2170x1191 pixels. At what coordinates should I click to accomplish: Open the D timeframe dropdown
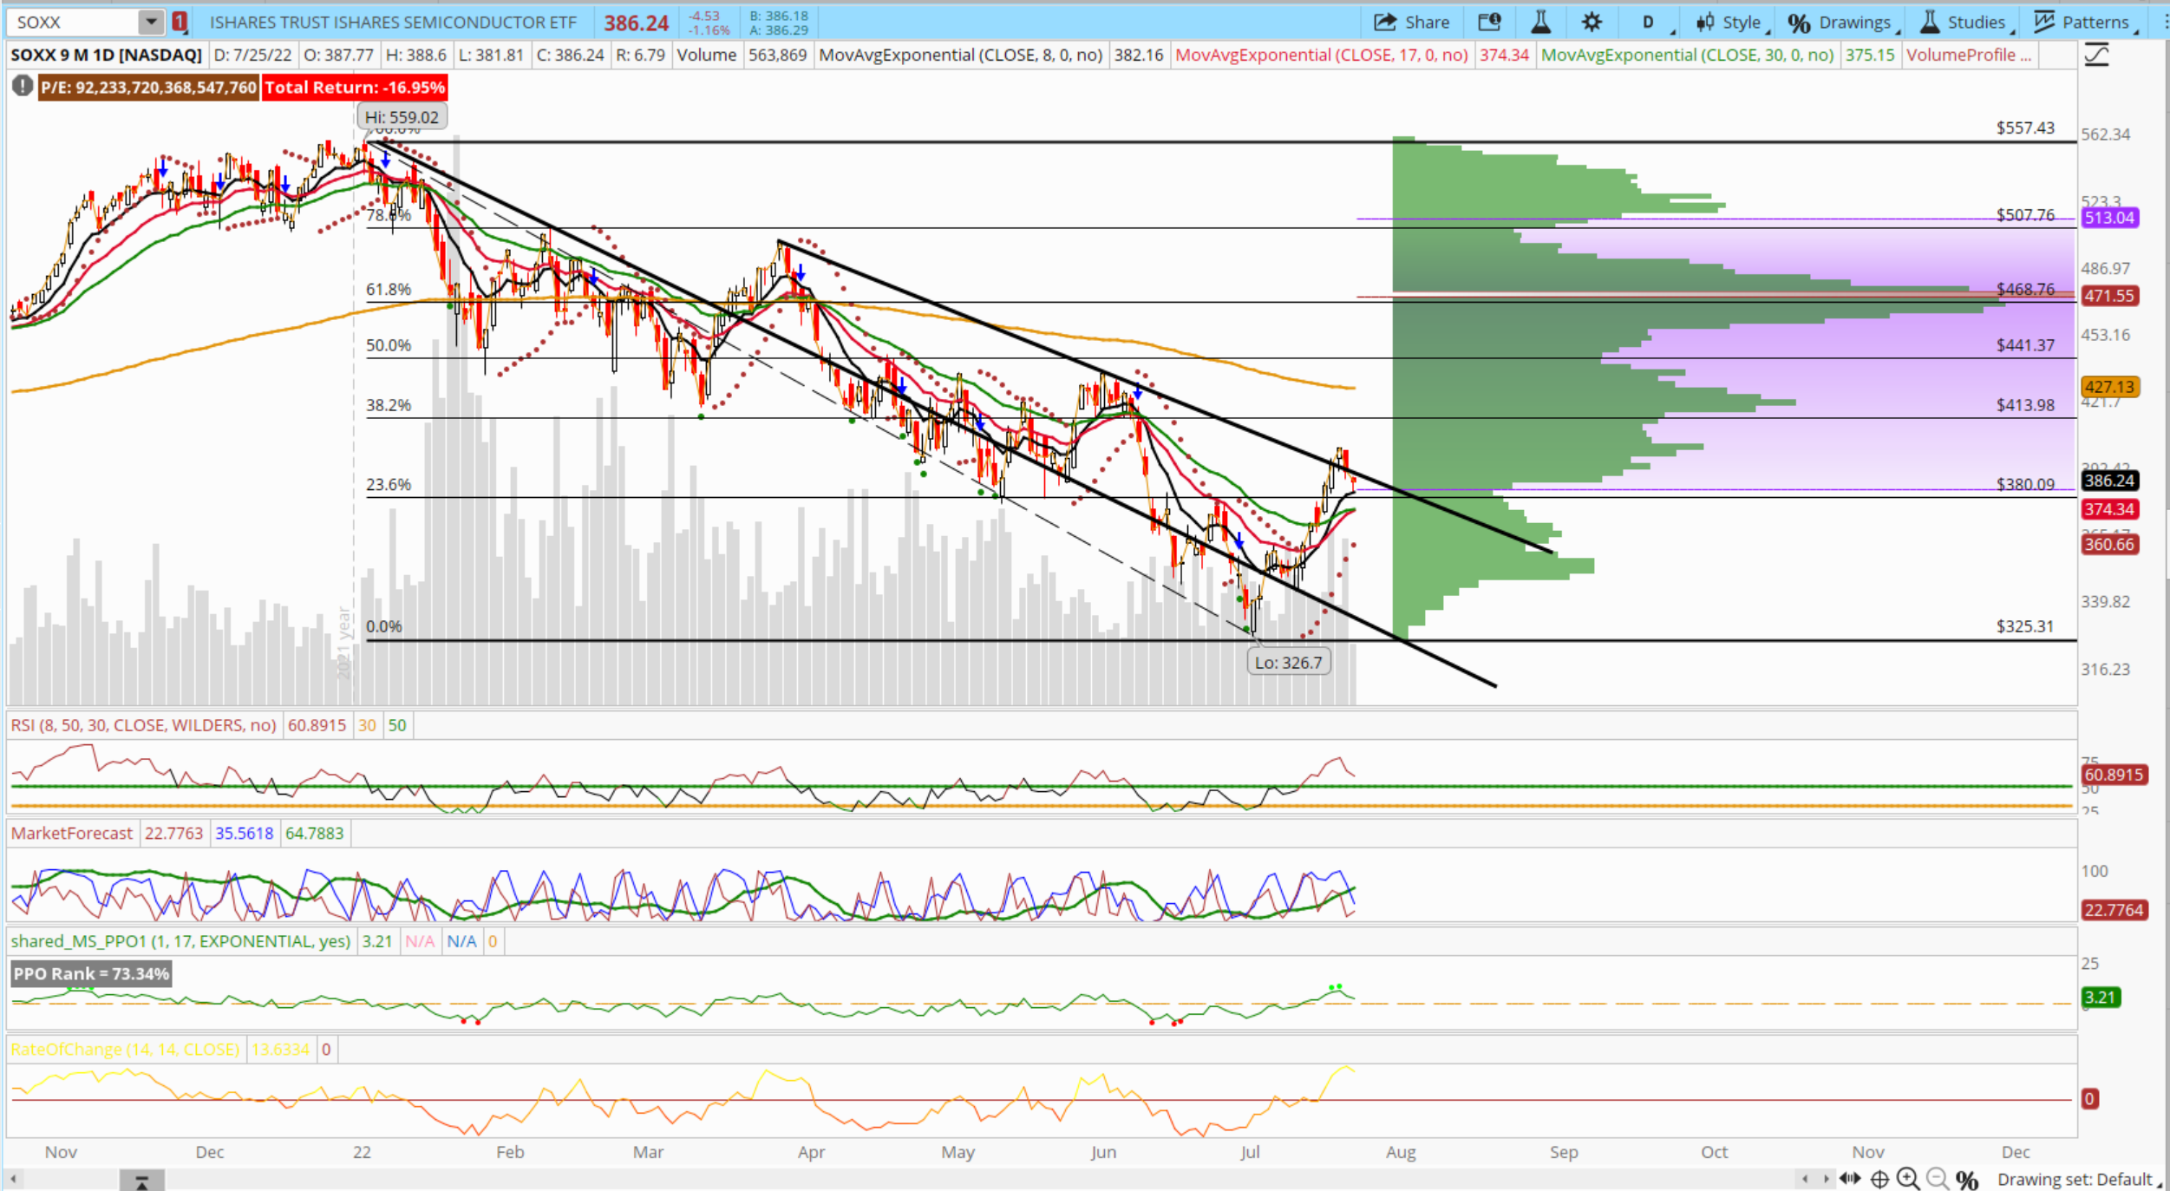(x=1649, y=23)
